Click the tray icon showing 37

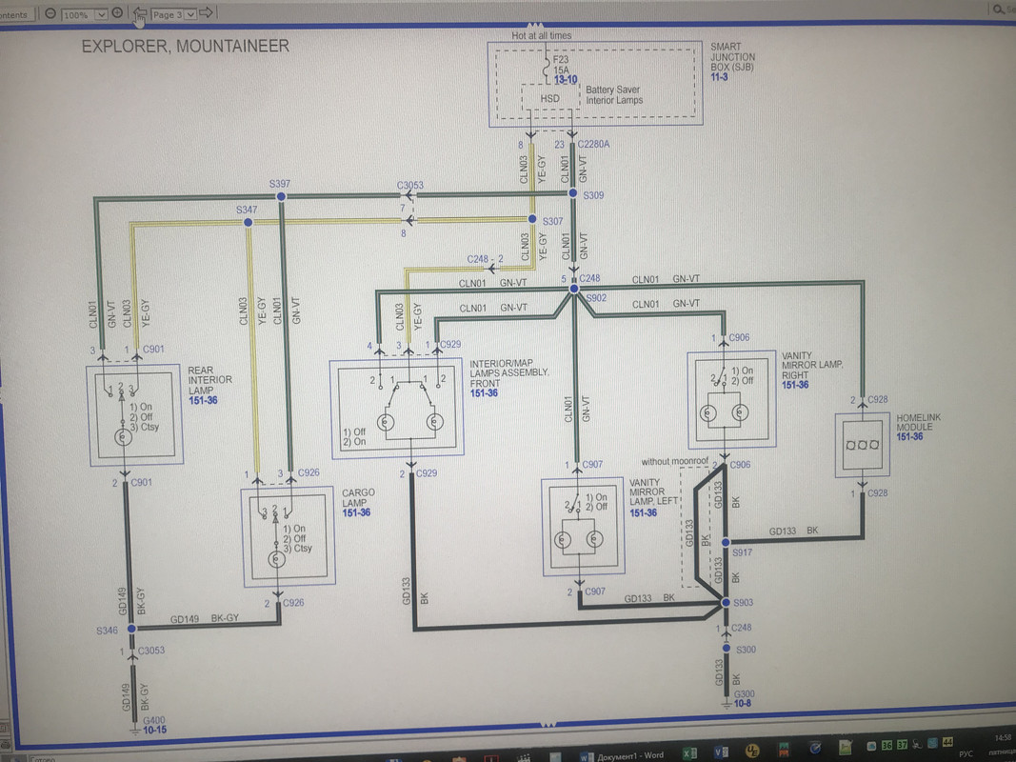point(902,745)
